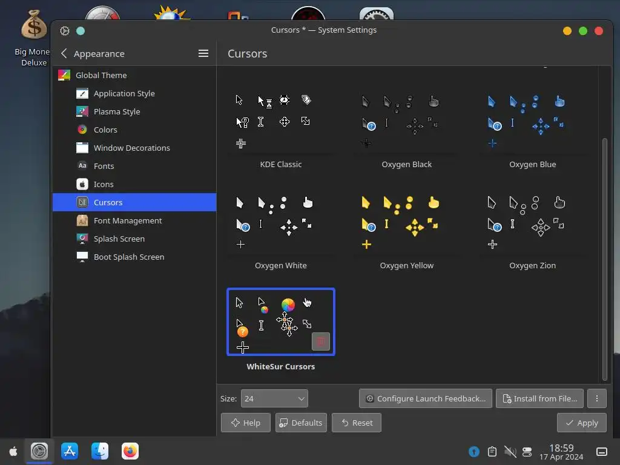Open the updates tray icon

pyautogui.click(x=474, y=452)
